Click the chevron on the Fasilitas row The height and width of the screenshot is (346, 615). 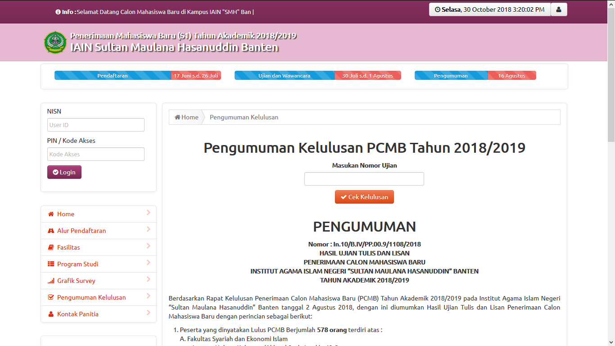(x=149, y=246)
